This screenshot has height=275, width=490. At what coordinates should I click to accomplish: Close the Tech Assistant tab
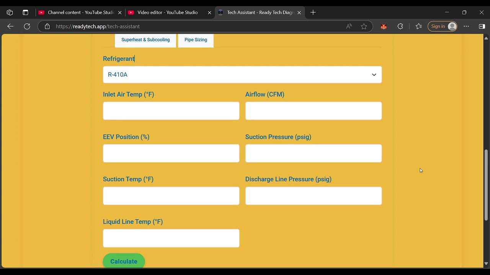[x=299, y=13]
